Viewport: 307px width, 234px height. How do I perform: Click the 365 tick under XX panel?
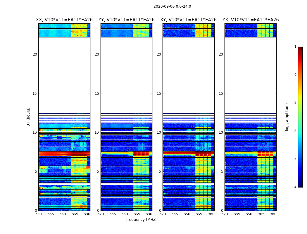point(75,214)
